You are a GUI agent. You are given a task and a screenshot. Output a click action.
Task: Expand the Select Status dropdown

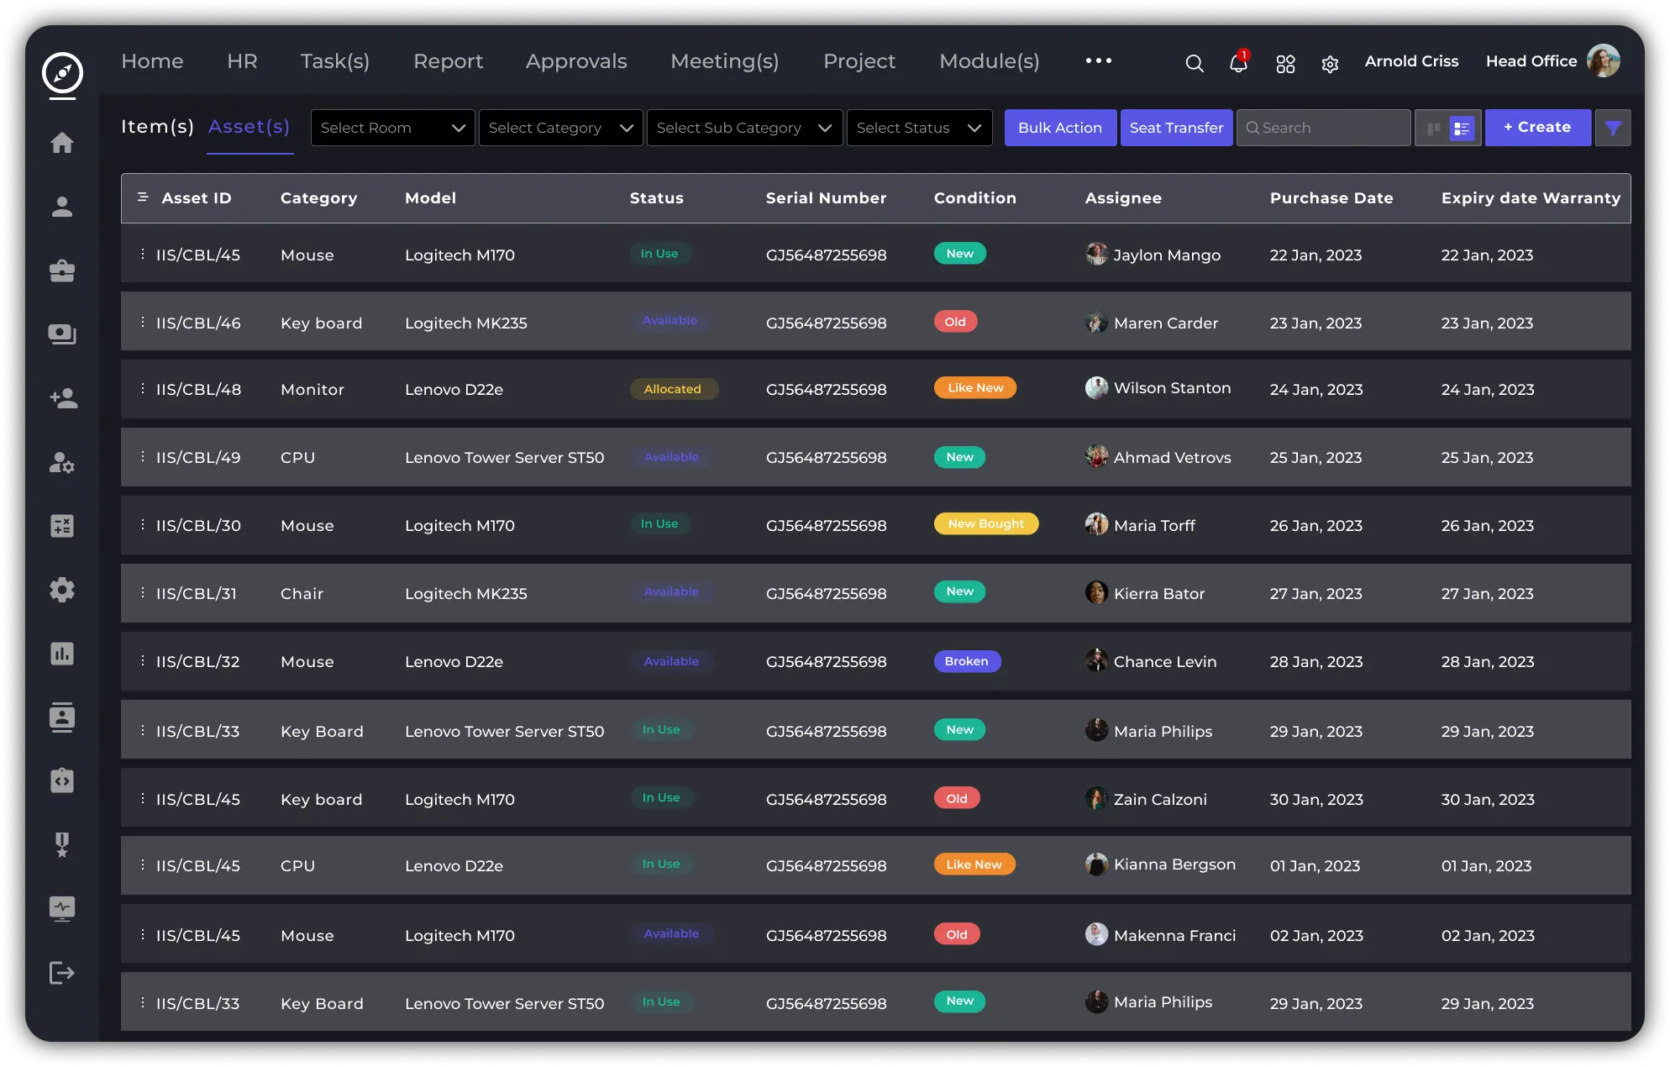919,128
